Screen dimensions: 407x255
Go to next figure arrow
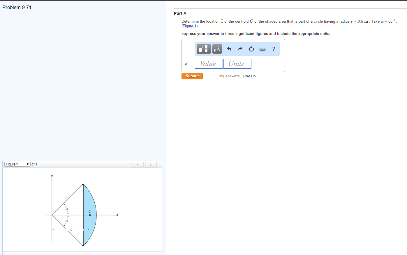coord(151,165)
